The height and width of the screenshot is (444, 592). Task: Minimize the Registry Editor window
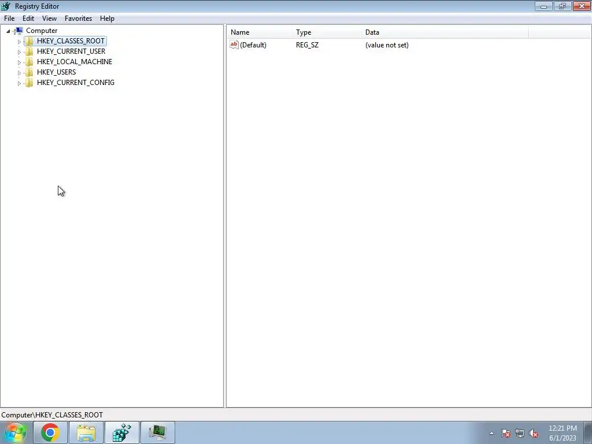click(543, 6)
